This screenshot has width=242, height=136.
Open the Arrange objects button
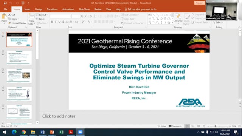[178, 19]
